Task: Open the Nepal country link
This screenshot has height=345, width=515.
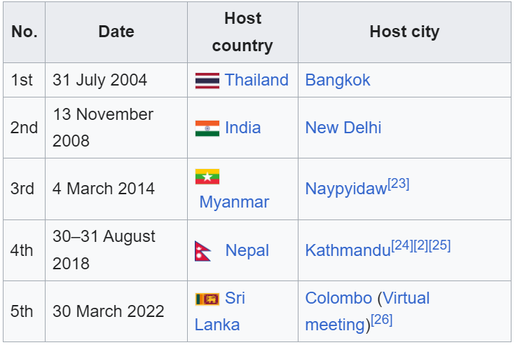Action: (247, 251)
